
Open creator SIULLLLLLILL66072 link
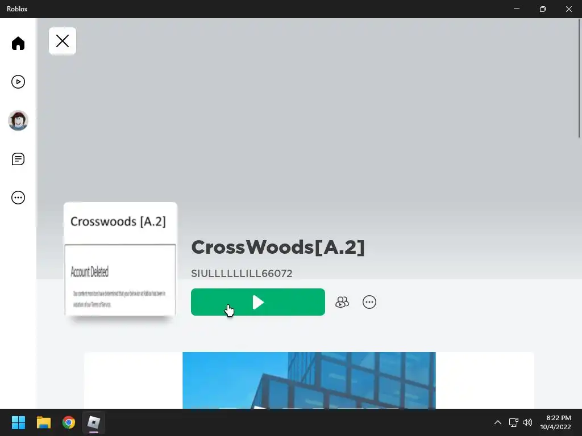pos(242,273)
